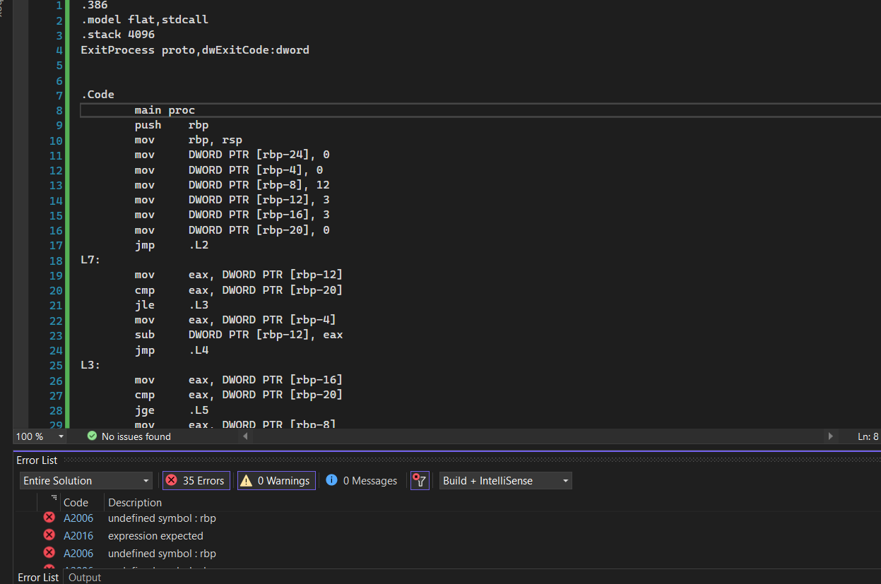The image size is (881, 584).
Task: Toggle the 35 Errors filter
Action: click(195, 481)
